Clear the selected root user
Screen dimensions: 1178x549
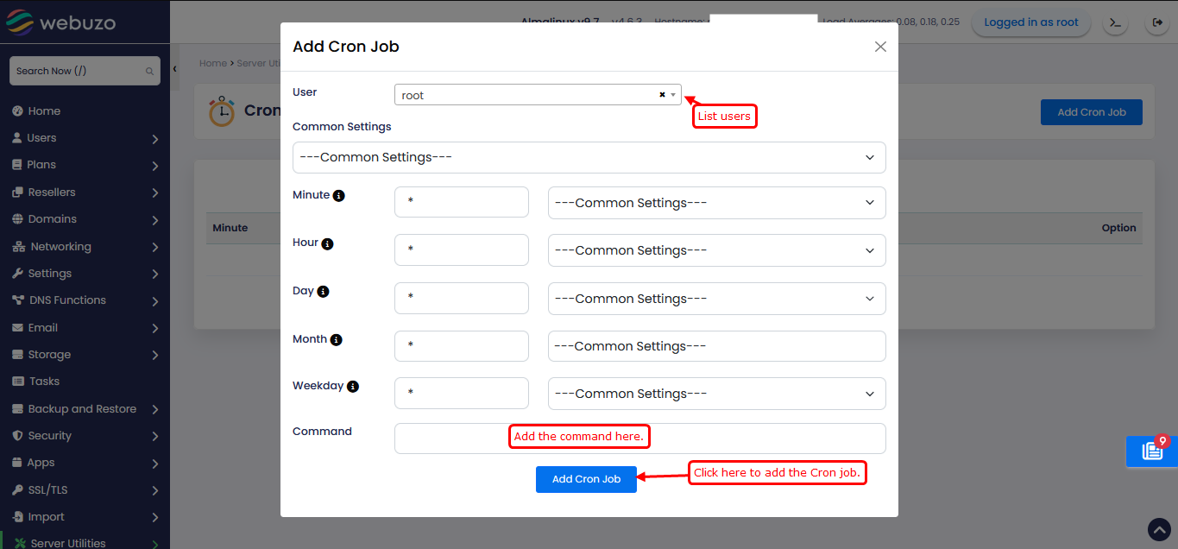(662, 95)
